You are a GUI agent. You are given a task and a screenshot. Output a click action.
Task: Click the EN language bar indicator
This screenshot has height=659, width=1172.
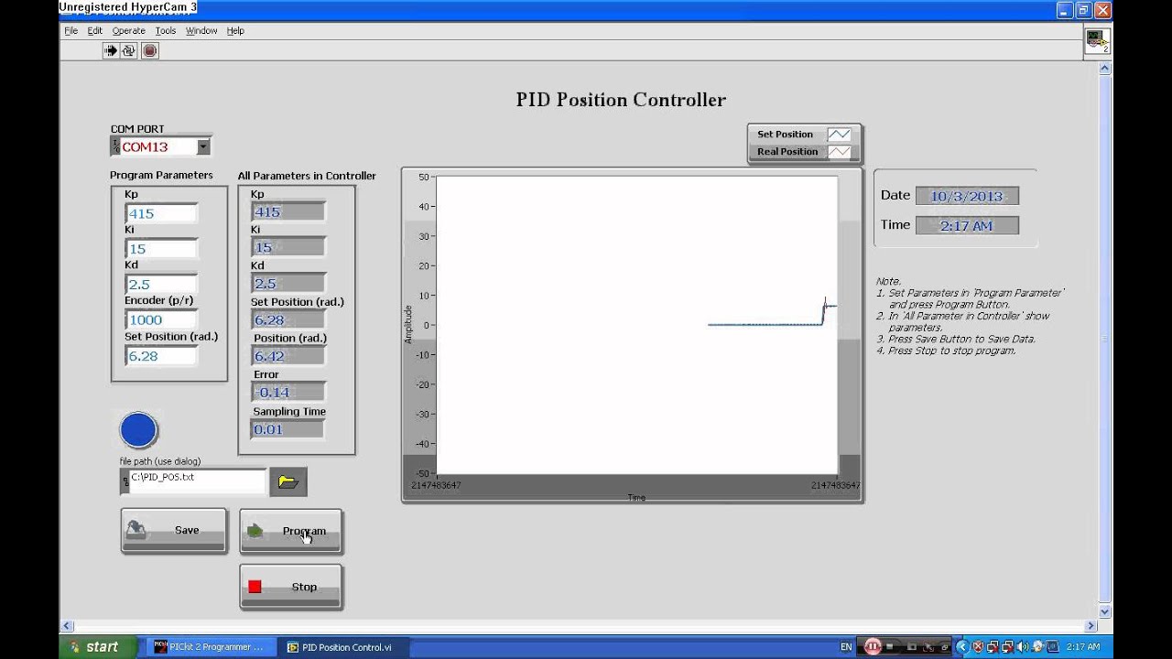pyautogui.click(x=846, y=647)
